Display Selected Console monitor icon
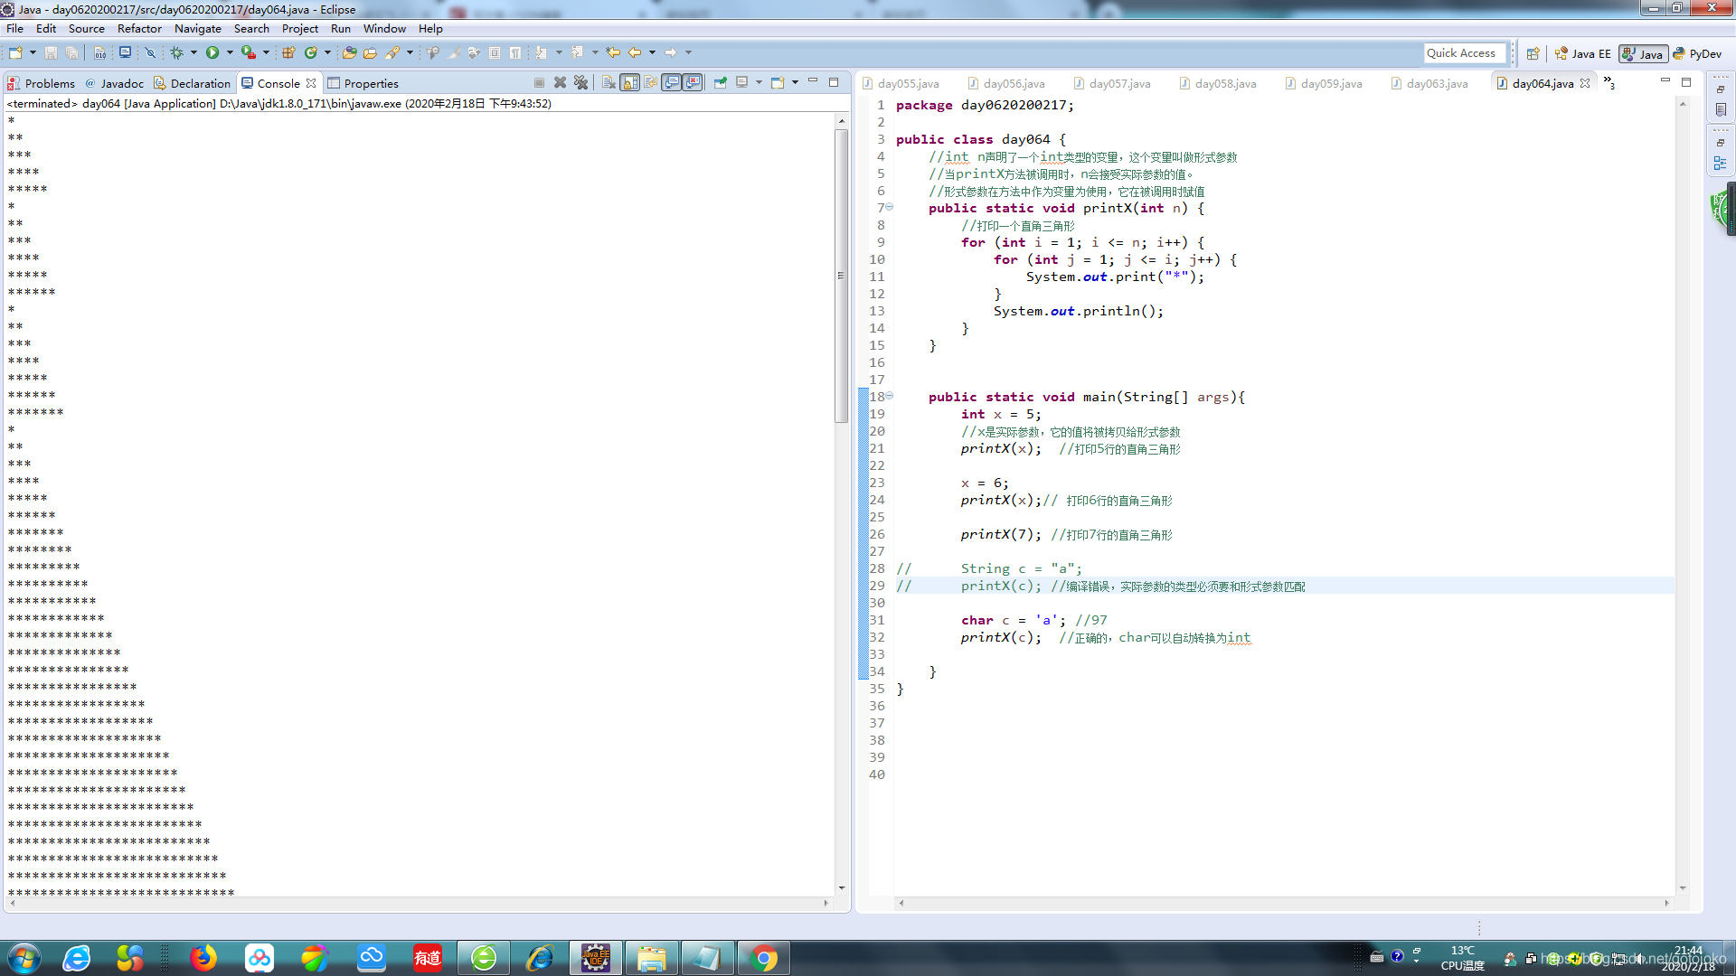 (x=742, y=83)
